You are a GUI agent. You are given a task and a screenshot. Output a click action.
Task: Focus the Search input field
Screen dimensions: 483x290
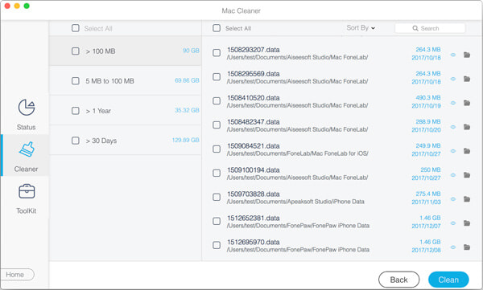point(430,28)
